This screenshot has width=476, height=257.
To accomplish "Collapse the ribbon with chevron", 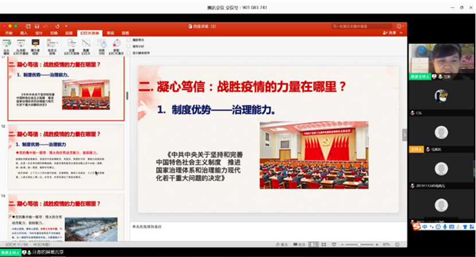I will tap(401, 33).
